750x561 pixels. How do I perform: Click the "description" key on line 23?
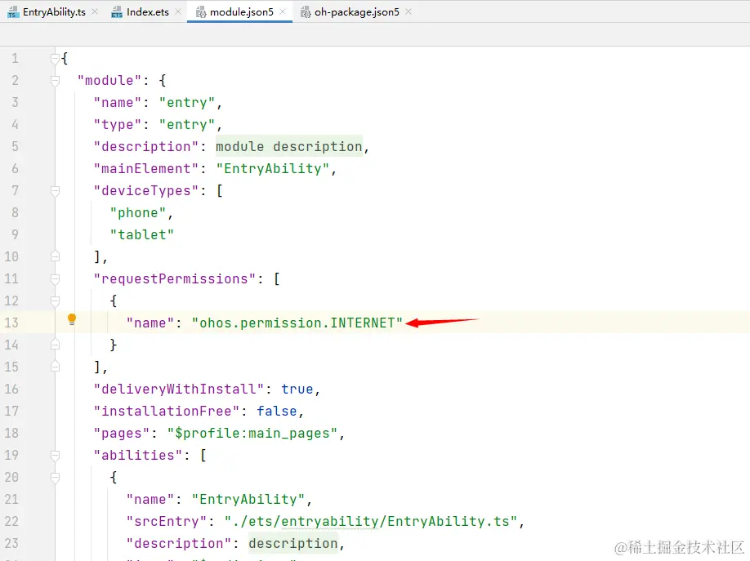[x=179, y=543]
